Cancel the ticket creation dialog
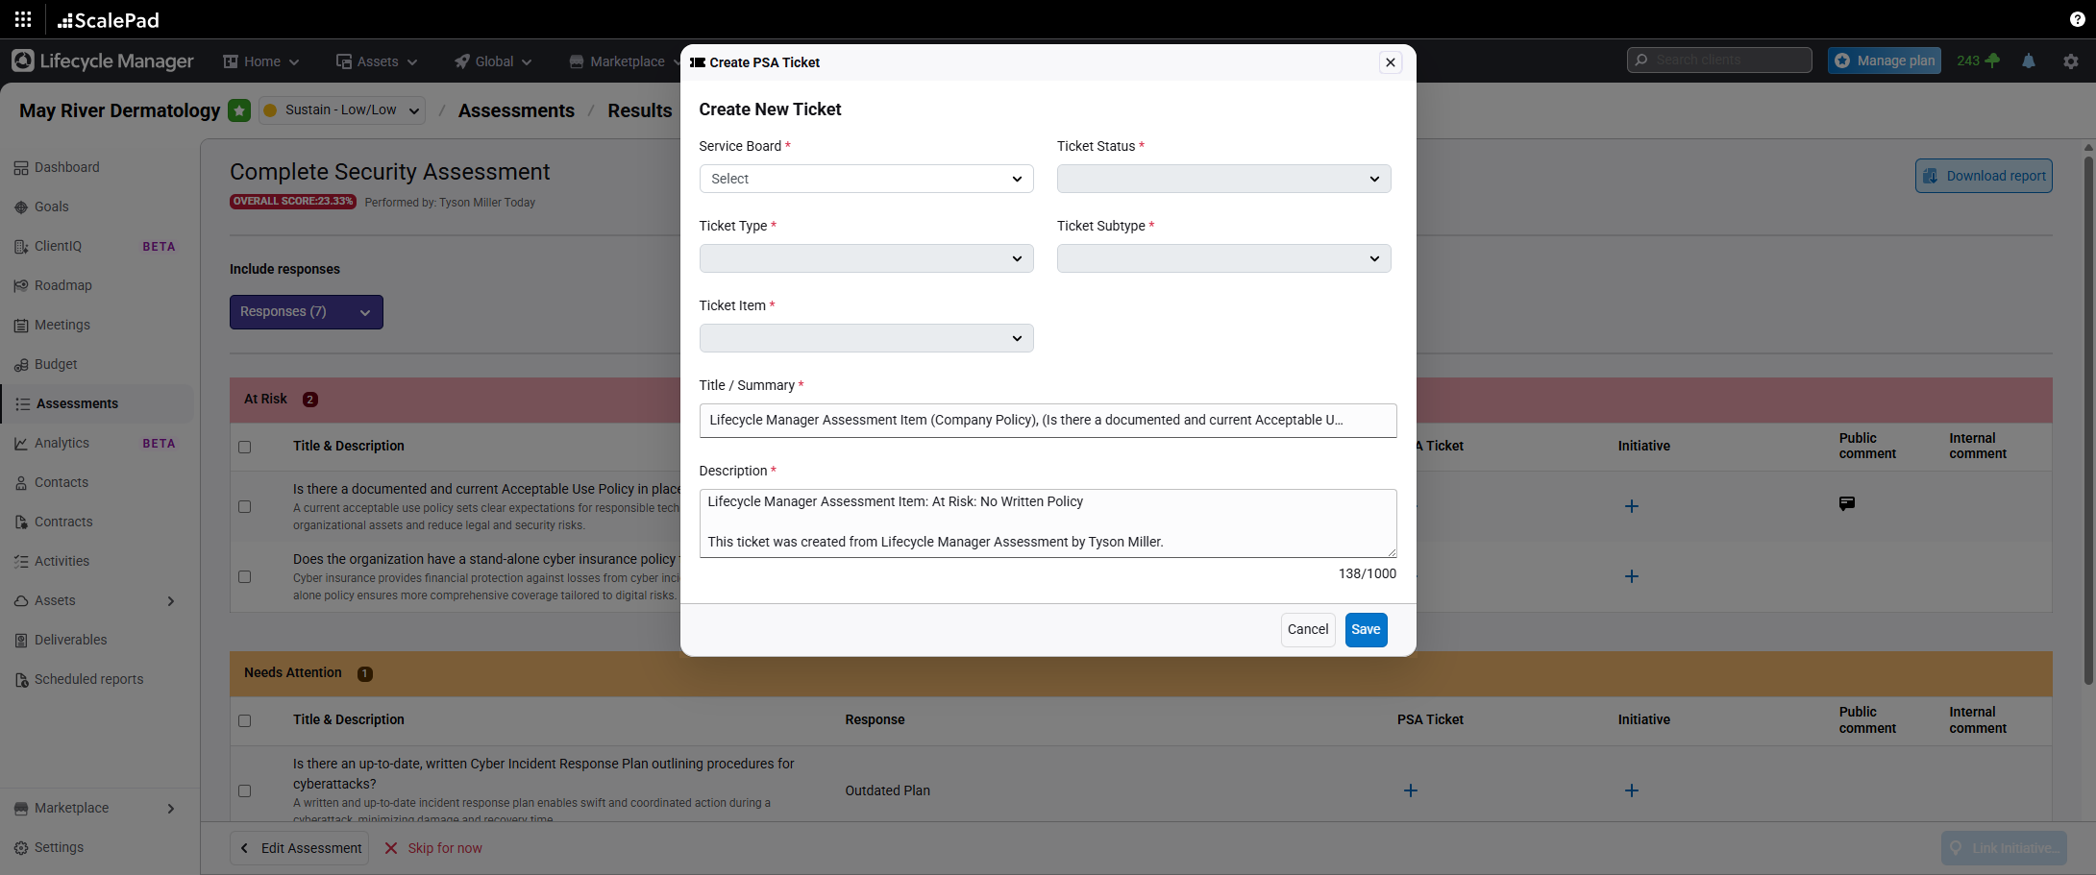This screenshot has width=2096, height=875. click(x=1307, y=629)
